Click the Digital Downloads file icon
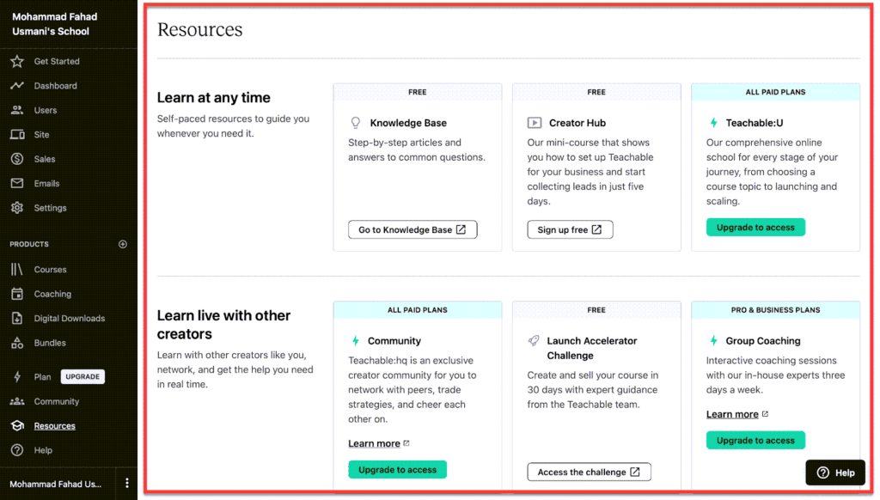The width and height of the screenshot is (880, 500). pos(17,318)
